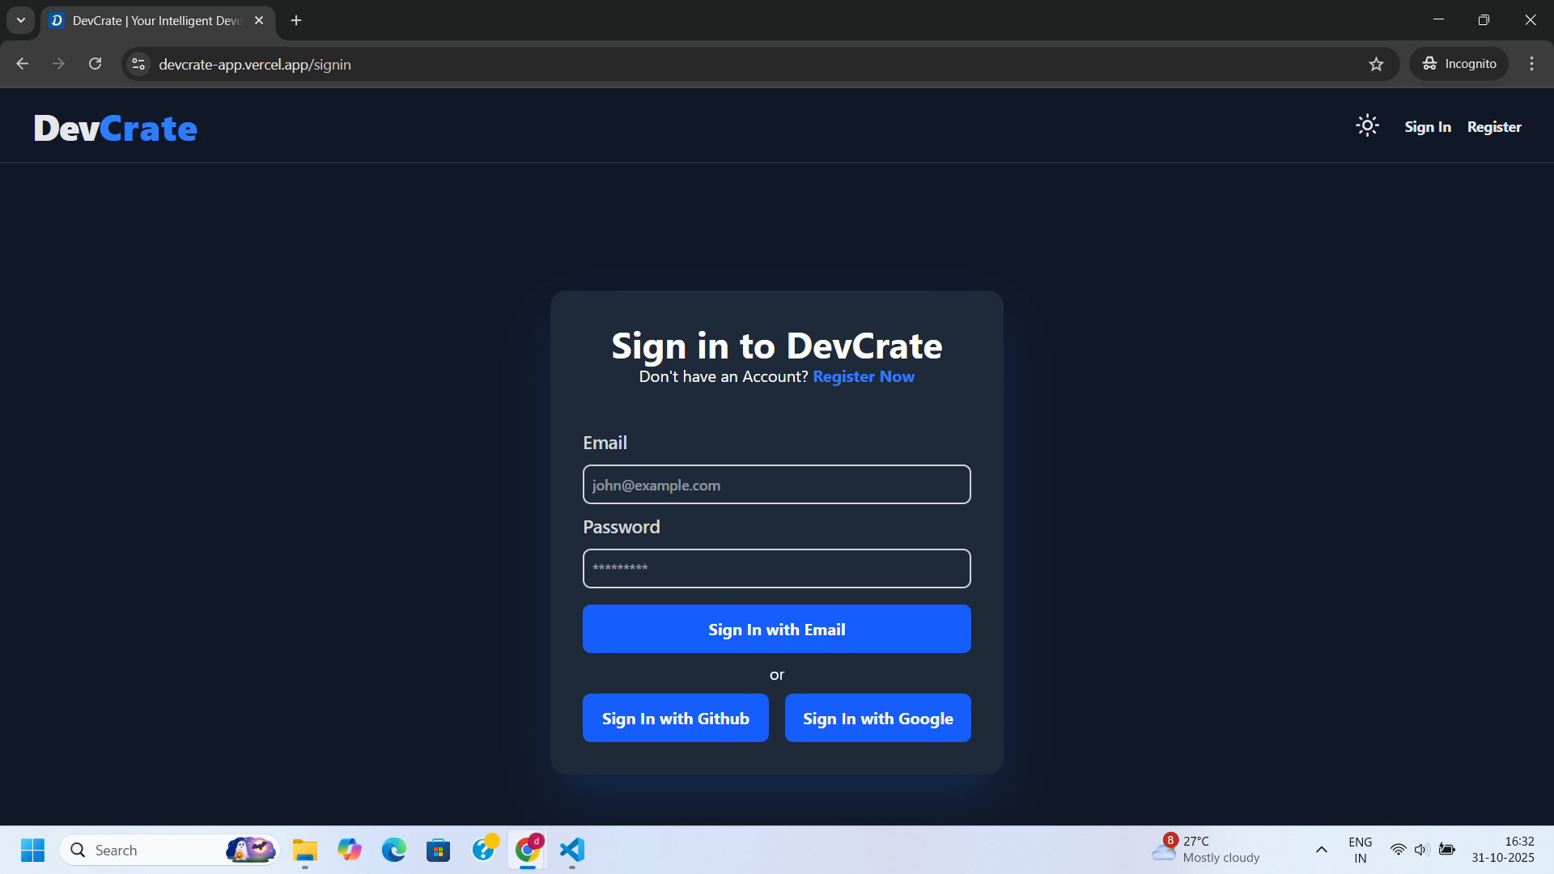Open the Incognito profile indicator
This screenshot has height=874, width=1554.
click(x=1458, y=64)
